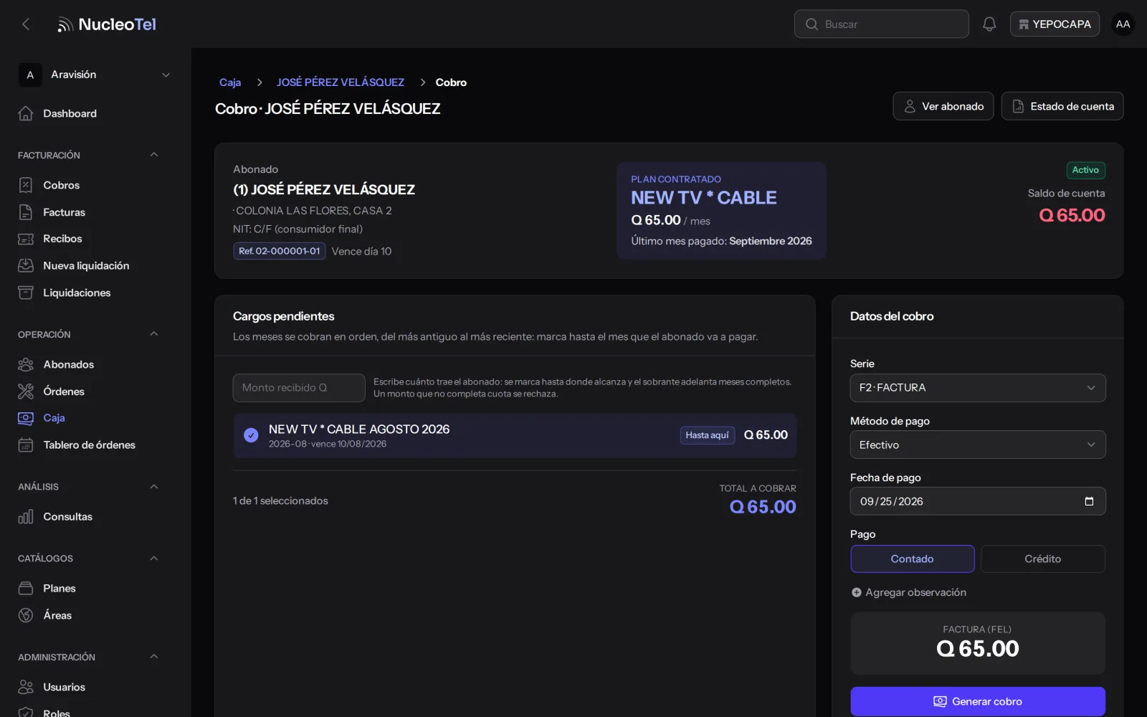This screenshot has height=717, width=1147.
Task: Collapse the OPERACIÓN section
Action: tap(153, 334)
